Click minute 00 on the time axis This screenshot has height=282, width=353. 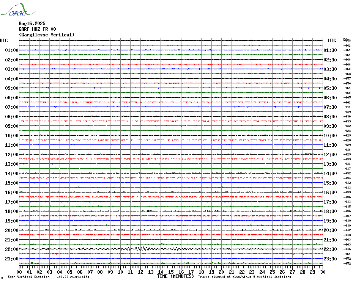[19, 272]
